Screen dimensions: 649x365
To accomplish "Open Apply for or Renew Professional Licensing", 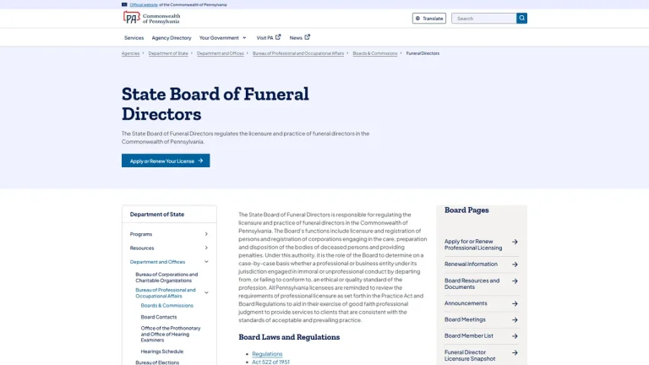I will point(473,244).
